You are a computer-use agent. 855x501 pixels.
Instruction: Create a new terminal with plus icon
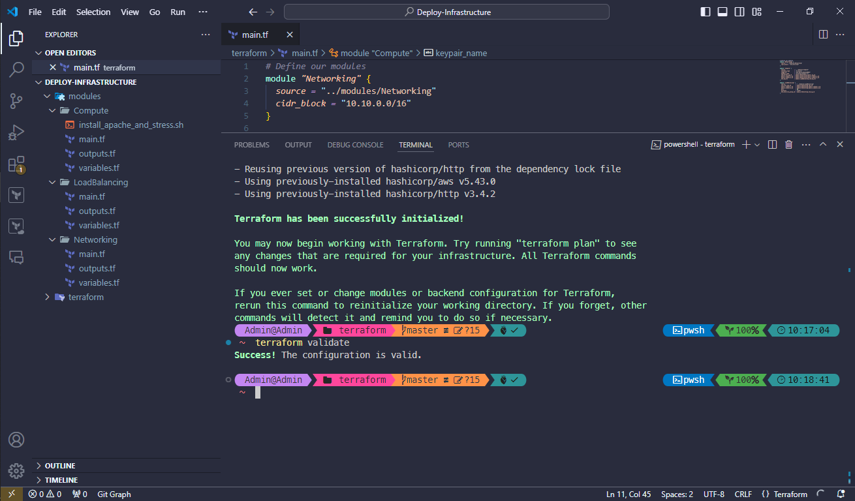(x=746, y=144)
